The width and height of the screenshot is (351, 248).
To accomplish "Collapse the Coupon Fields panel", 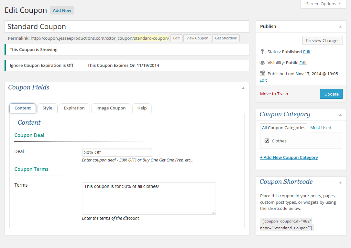I will [x=243, y=88].
